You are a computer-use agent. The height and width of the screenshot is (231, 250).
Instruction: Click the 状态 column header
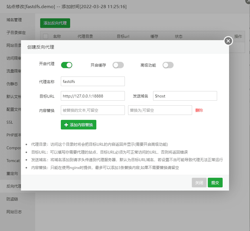click(x=179, y=36)
